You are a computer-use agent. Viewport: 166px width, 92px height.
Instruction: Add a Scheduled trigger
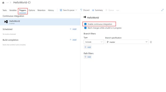click(73, 29)
